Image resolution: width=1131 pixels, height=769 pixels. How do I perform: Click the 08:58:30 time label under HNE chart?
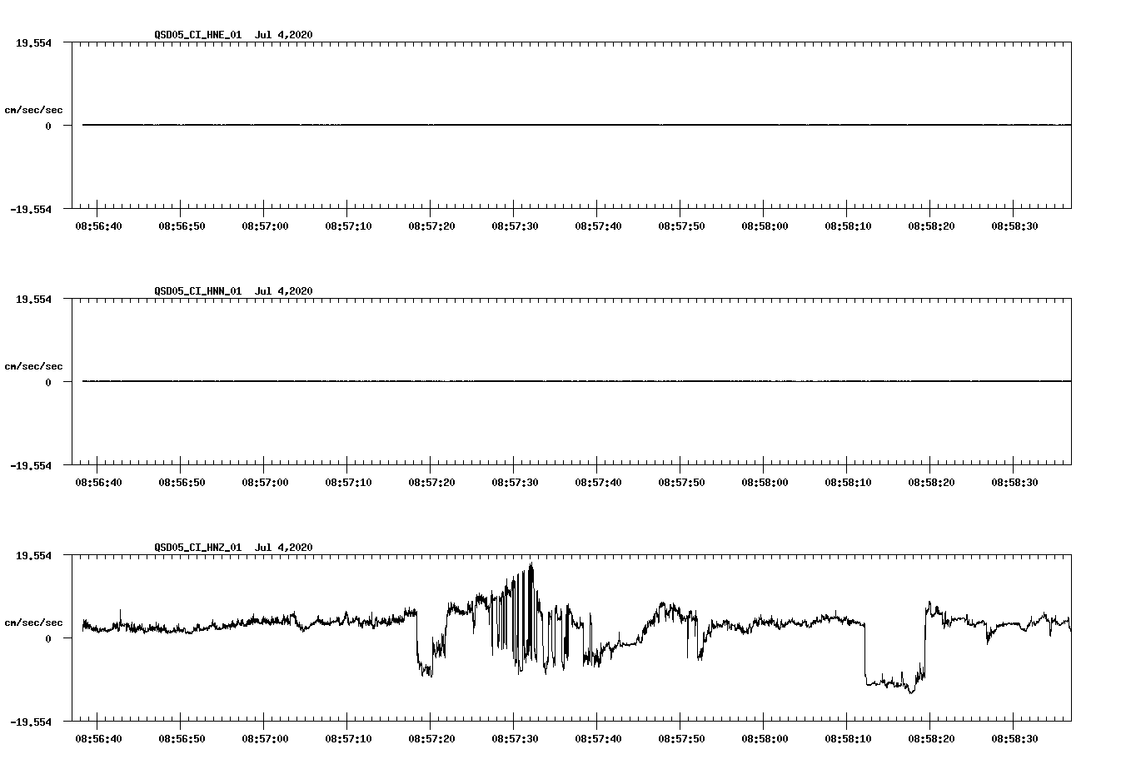(x=1014, y=226)
